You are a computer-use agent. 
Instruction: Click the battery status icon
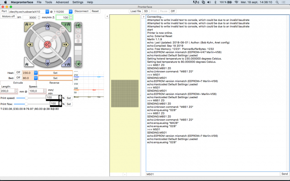(x=230, y=2)
